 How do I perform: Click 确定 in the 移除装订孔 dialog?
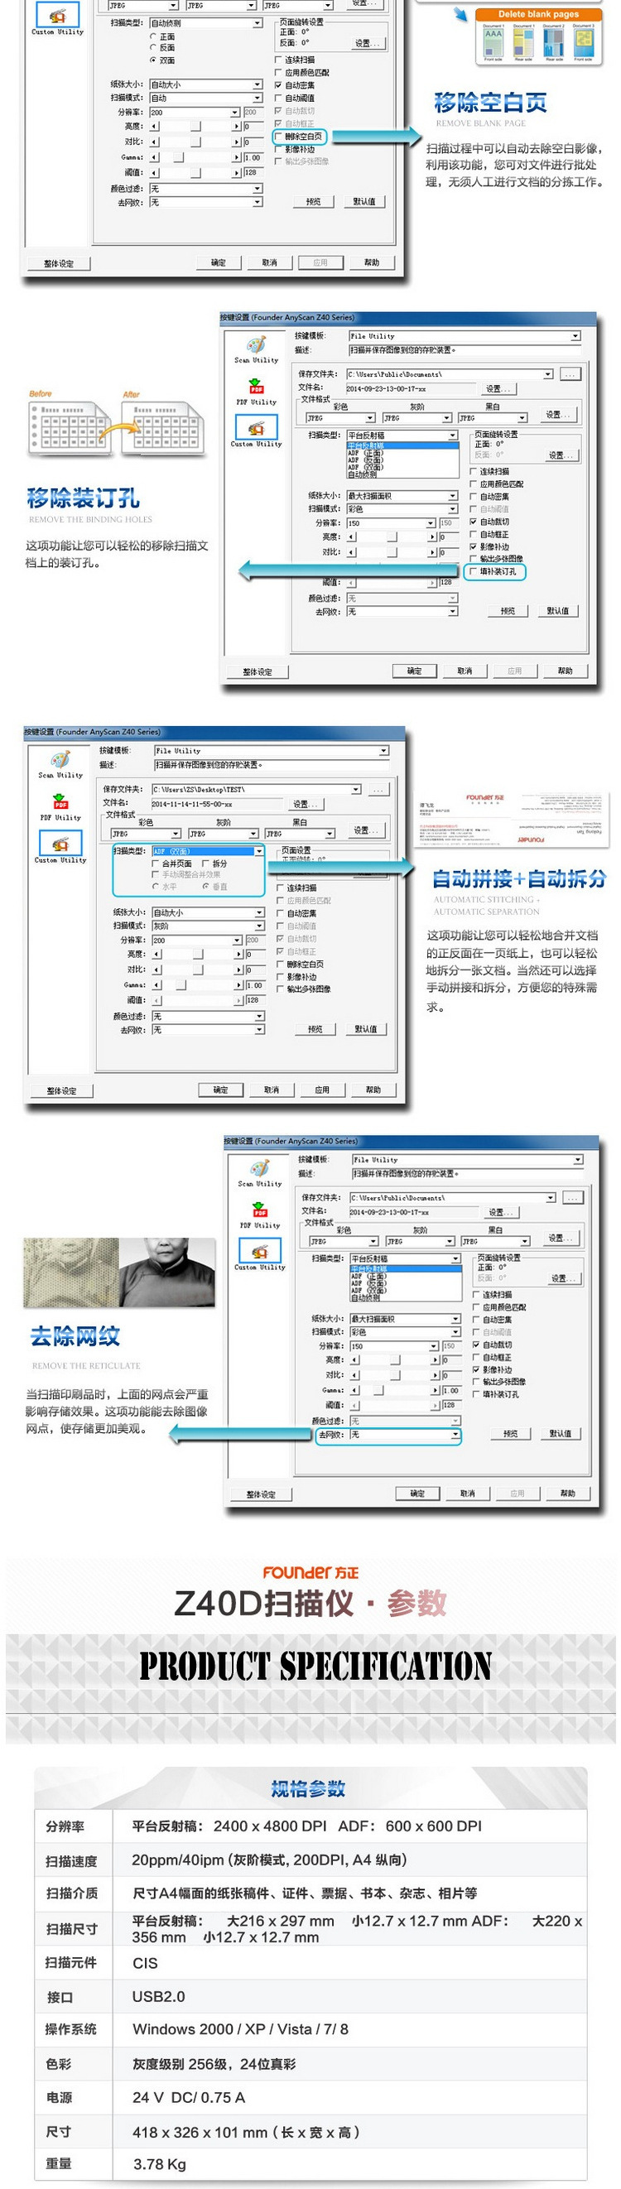click(x=414, y=671)
